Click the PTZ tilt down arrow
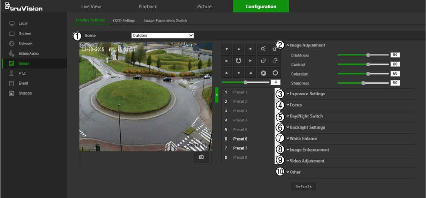 click(x=239, y=73)
